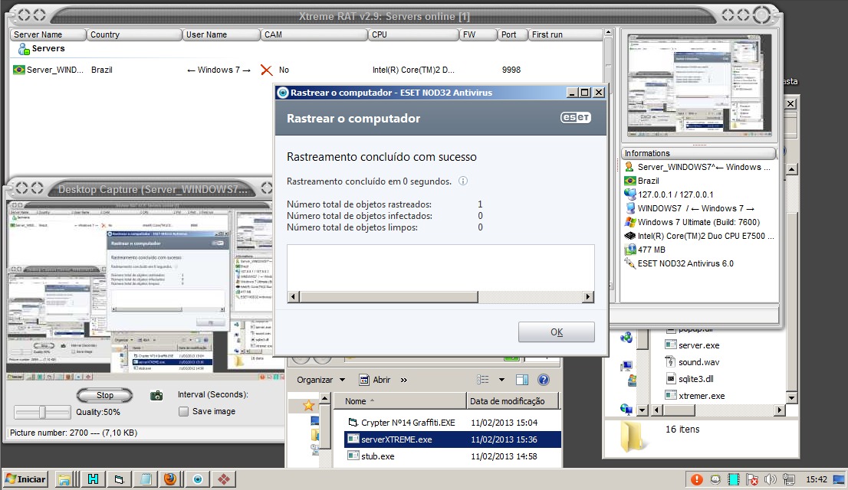This screenshot has width=848, height=490.
Task: Click the ESET logo in dialog header
Action: click(x=575, y=118)
